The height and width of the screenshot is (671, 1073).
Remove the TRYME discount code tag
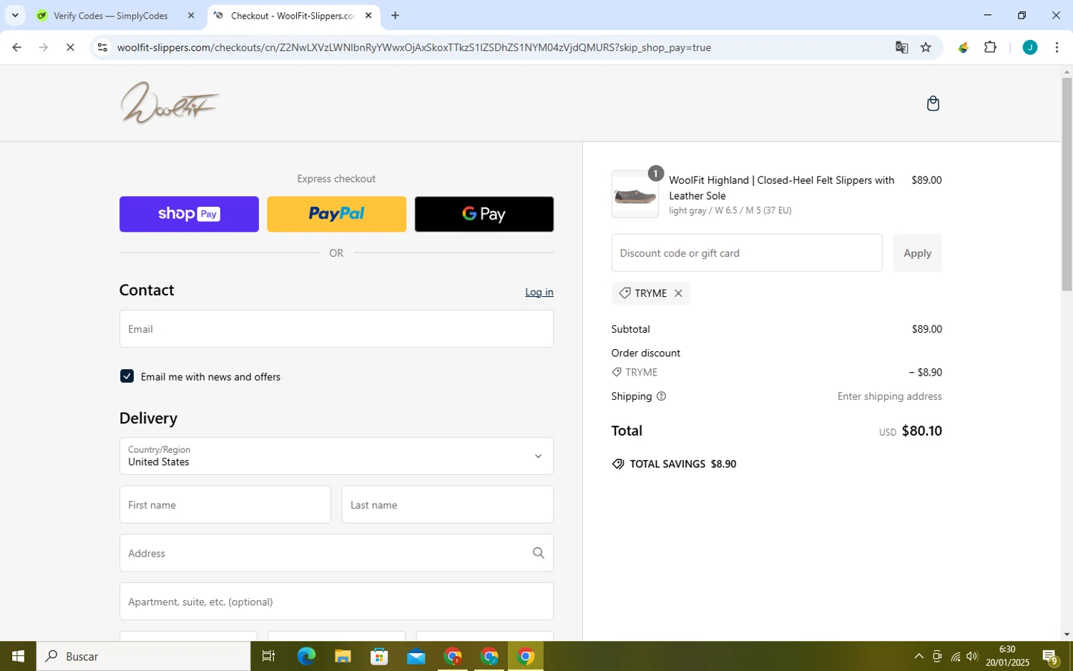tap(678, 293)
